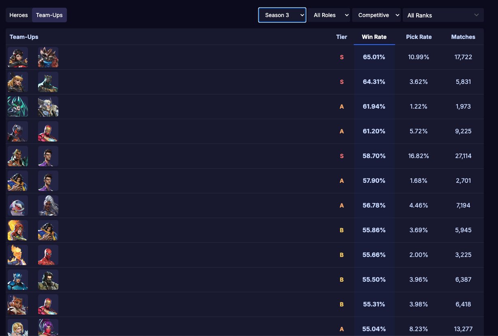498x336 pixels.
Task: Open the Thor hero portrait
Action: (x=48, y=107)
